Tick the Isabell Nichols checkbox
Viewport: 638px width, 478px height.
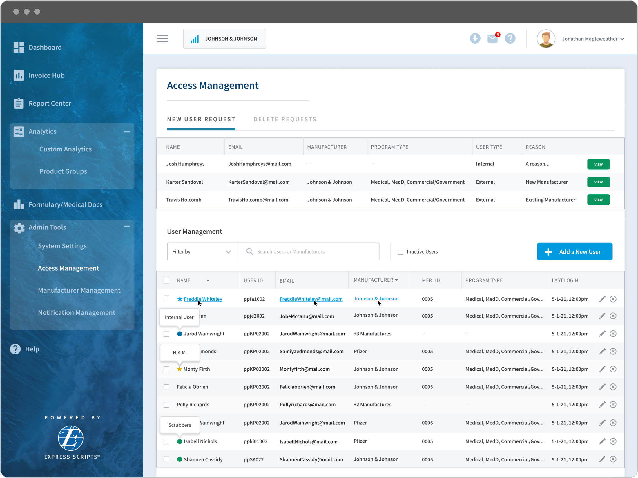(166, 441)
